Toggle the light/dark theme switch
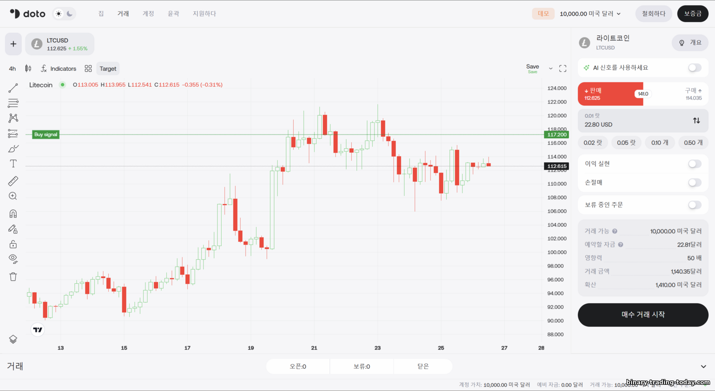Viewport: 715px width, 391px height. [x=64, y=14]
